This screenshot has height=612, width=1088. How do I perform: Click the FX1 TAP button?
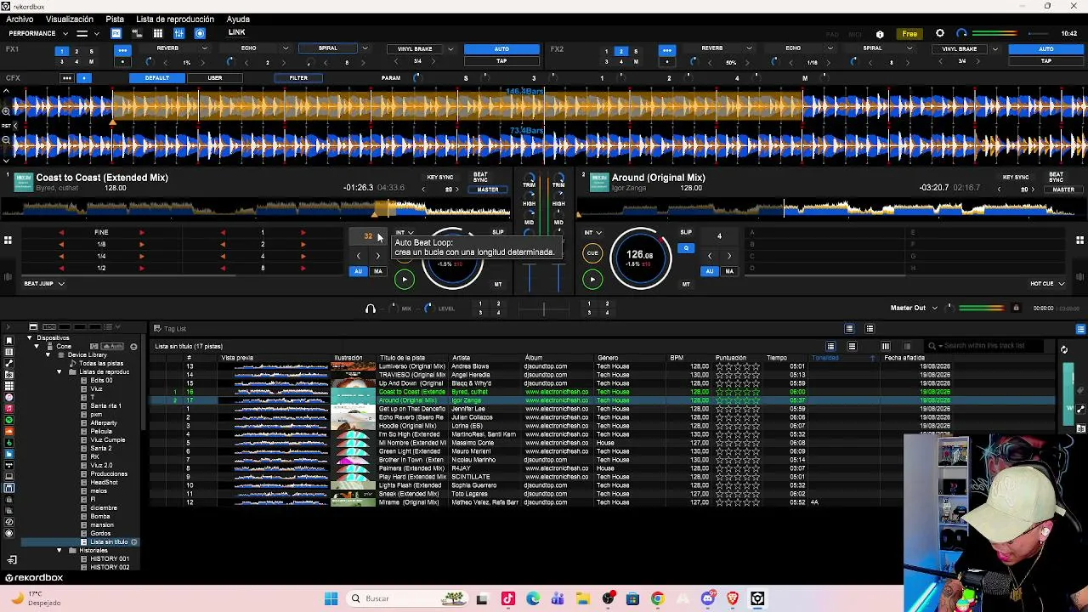click(x=501, y=61)
